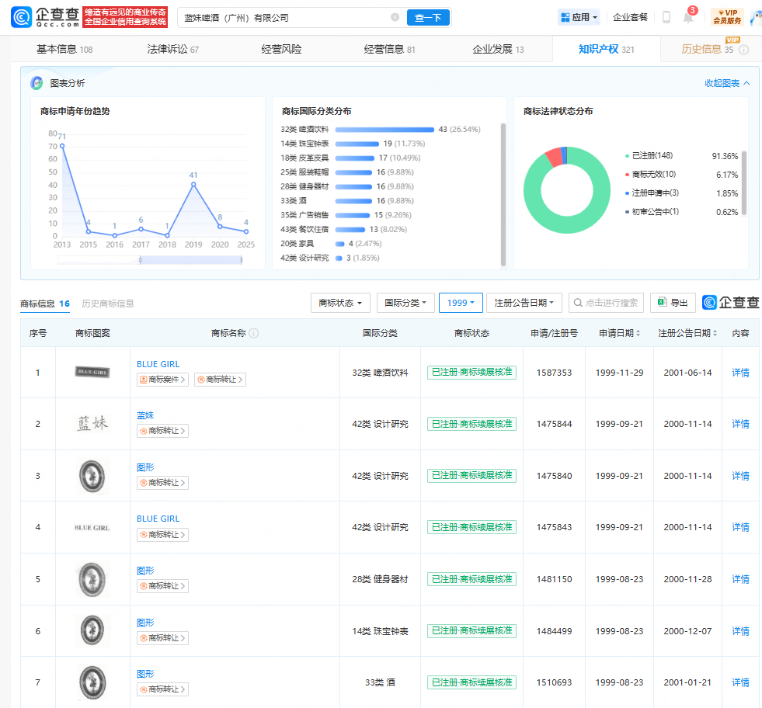Click the 点击进行搜索 search field
This screenshot has width=762, height=708.
[606, 303]
